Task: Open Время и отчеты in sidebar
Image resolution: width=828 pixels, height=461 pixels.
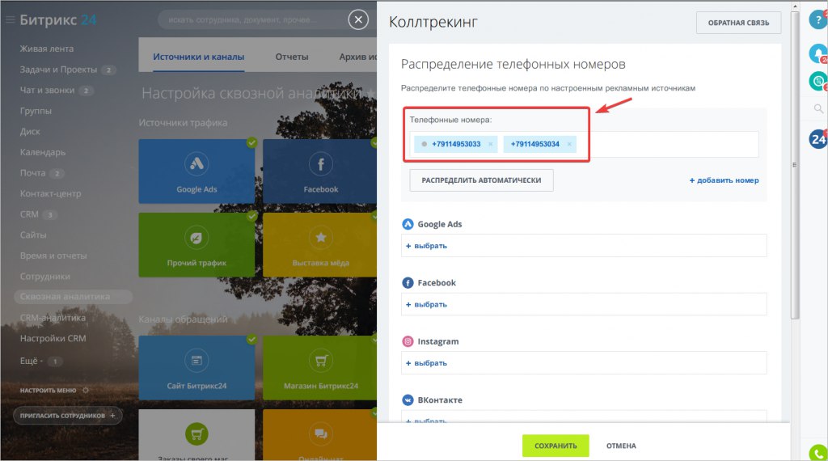Action: coord(53,256)
